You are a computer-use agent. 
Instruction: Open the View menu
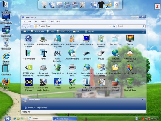click(x=36, y=21)
